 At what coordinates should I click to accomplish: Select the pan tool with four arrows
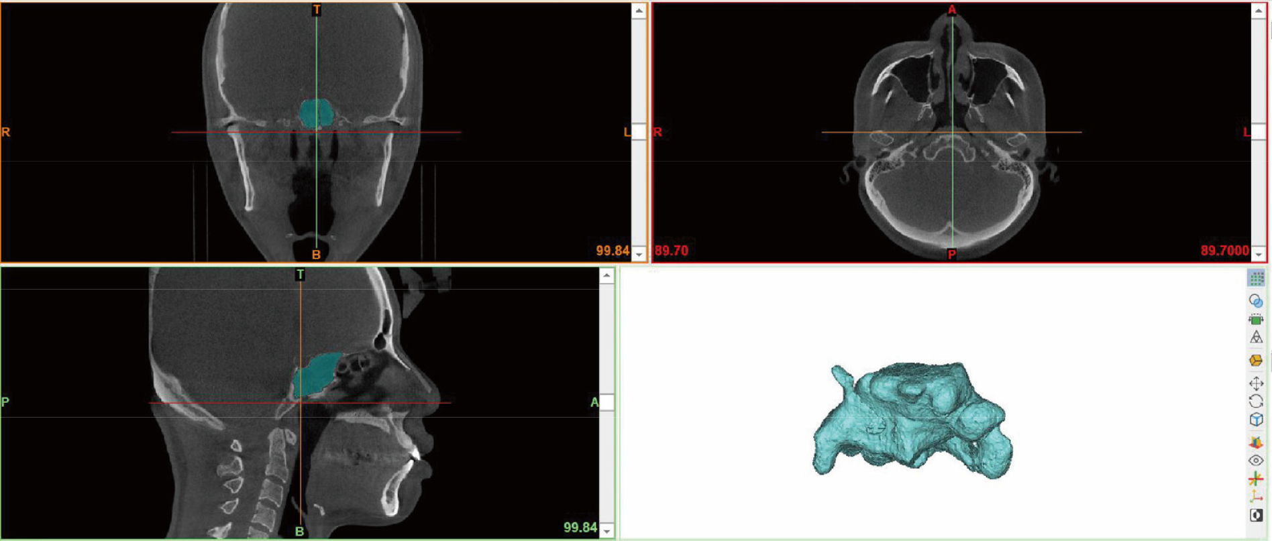click(1256, 383)
